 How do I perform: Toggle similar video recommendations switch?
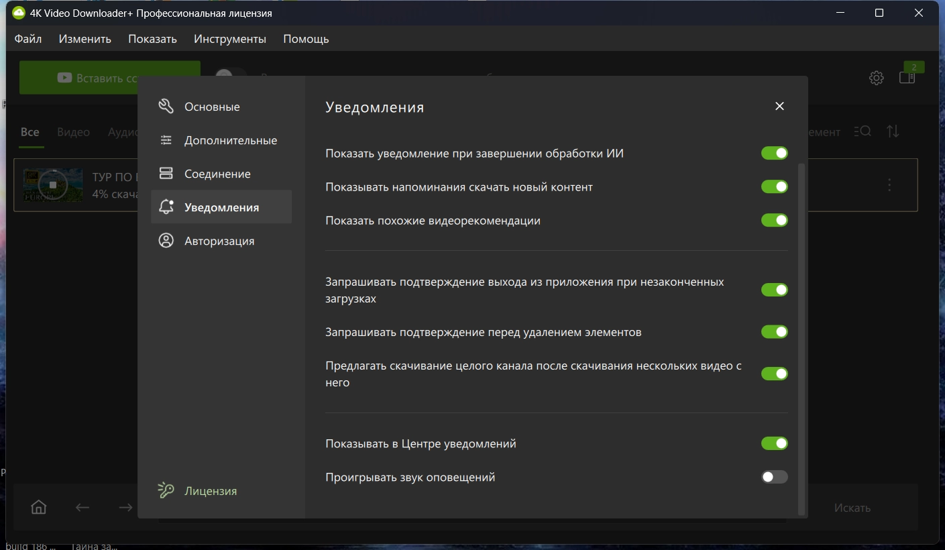click(774, 221)
